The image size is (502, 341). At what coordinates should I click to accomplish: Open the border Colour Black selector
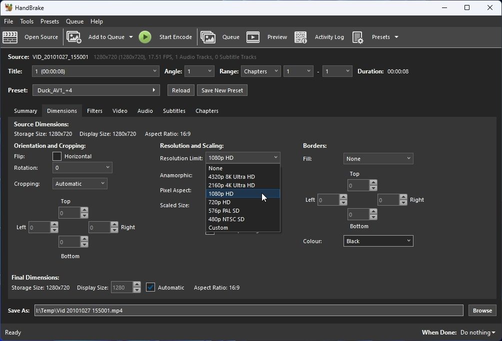tap(378, 241)
